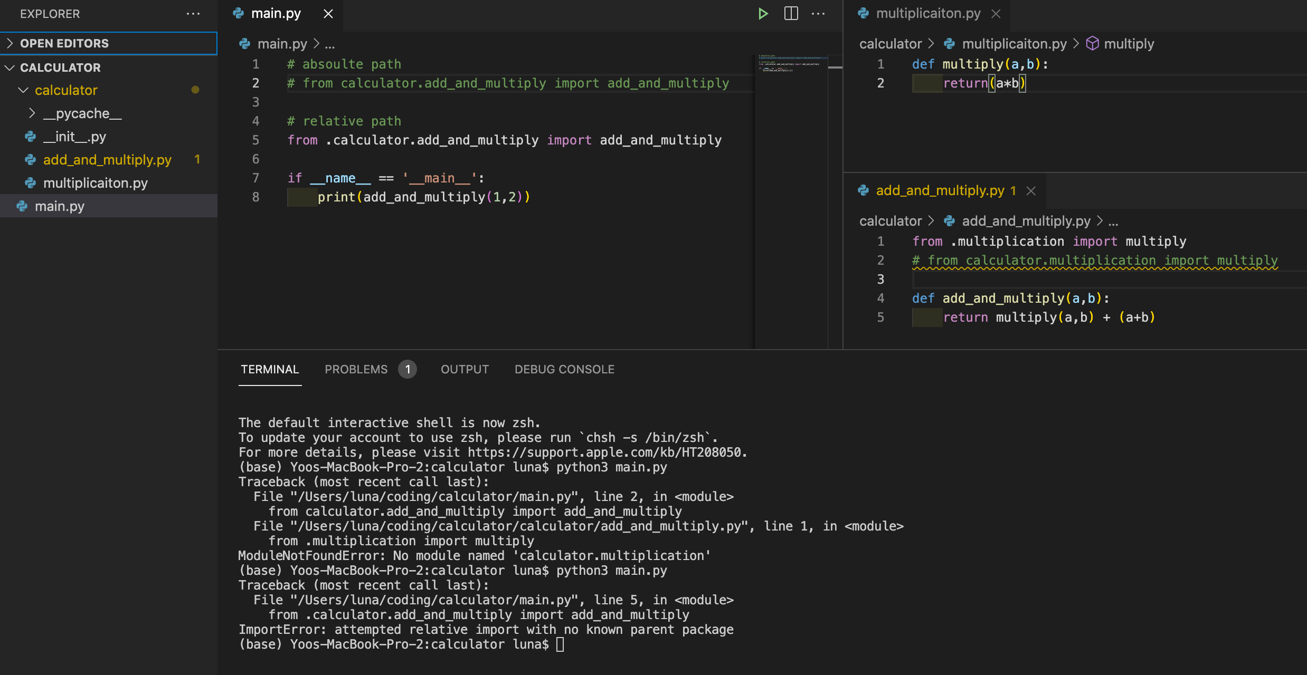Screen dimensions: 1307x675
Task: Open multiplicaiton.py in explorer sidebar
Action: (96, 181)
